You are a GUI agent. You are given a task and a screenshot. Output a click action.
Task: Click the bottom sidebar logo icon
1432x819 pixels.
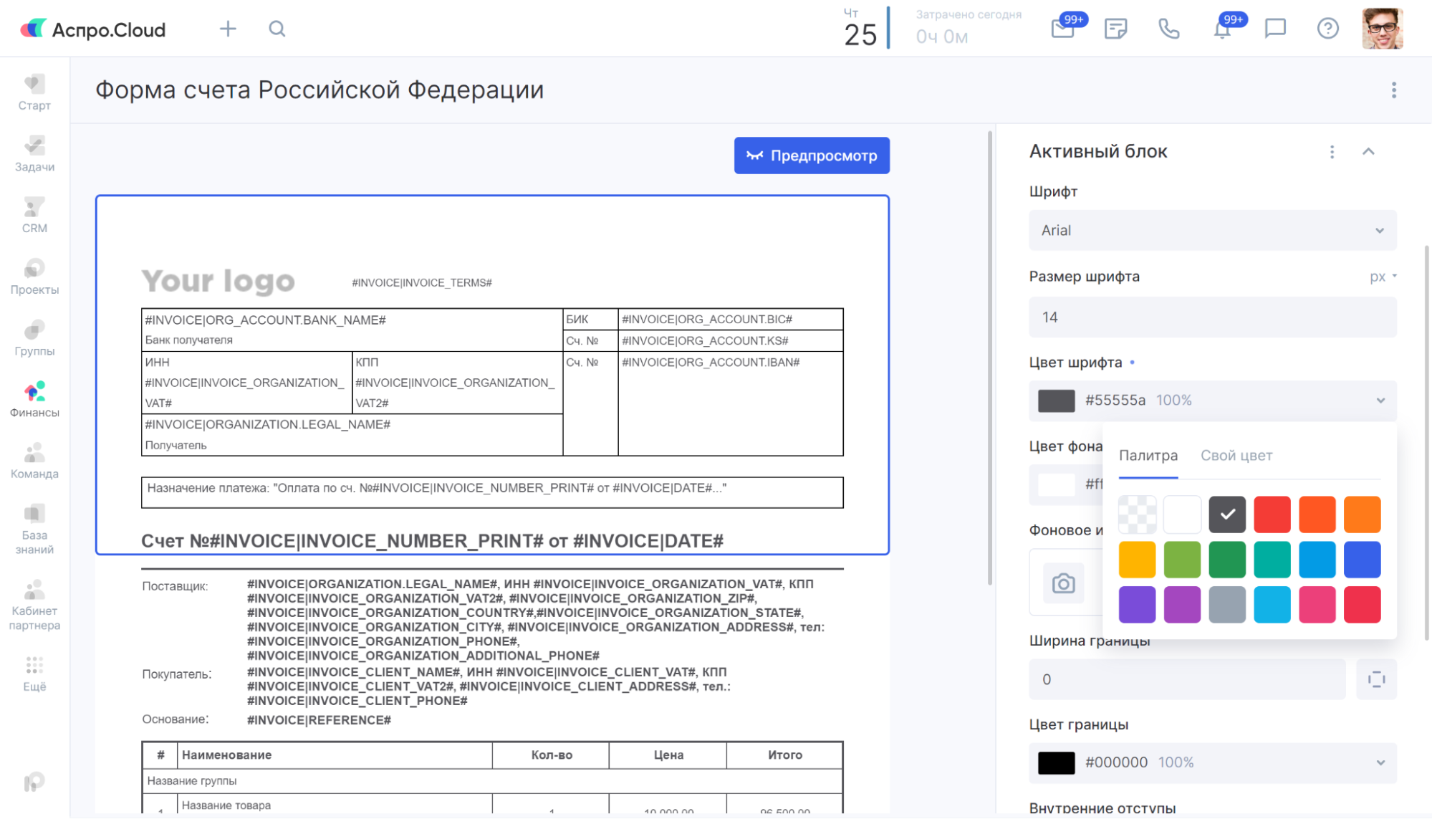click(x=34, y=782)
